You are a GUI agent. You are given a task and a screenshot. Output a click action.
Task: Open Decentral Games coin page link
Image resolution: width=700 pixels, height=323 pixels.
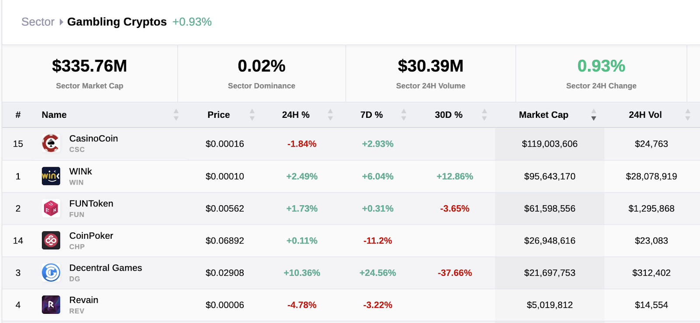105,268
